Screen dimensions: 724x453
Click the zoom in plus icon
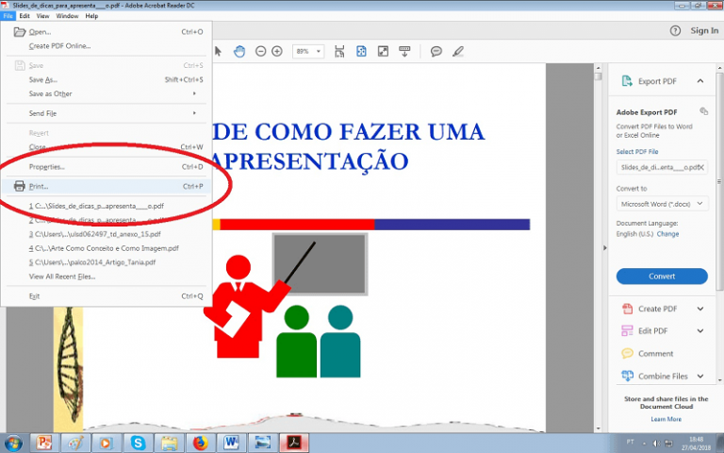(276, 51)
